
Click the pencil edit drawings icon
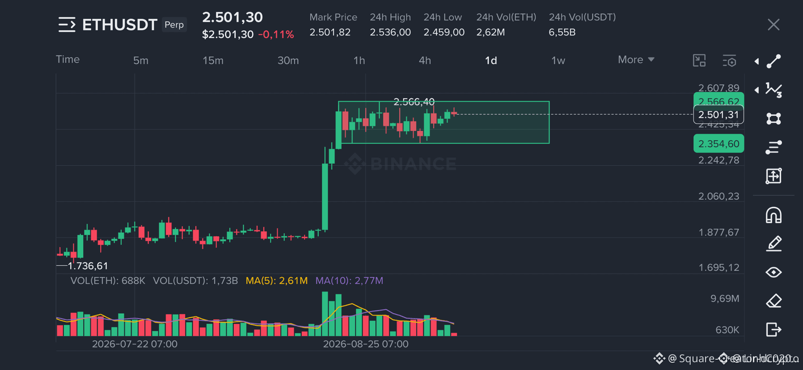coord(774,244)
